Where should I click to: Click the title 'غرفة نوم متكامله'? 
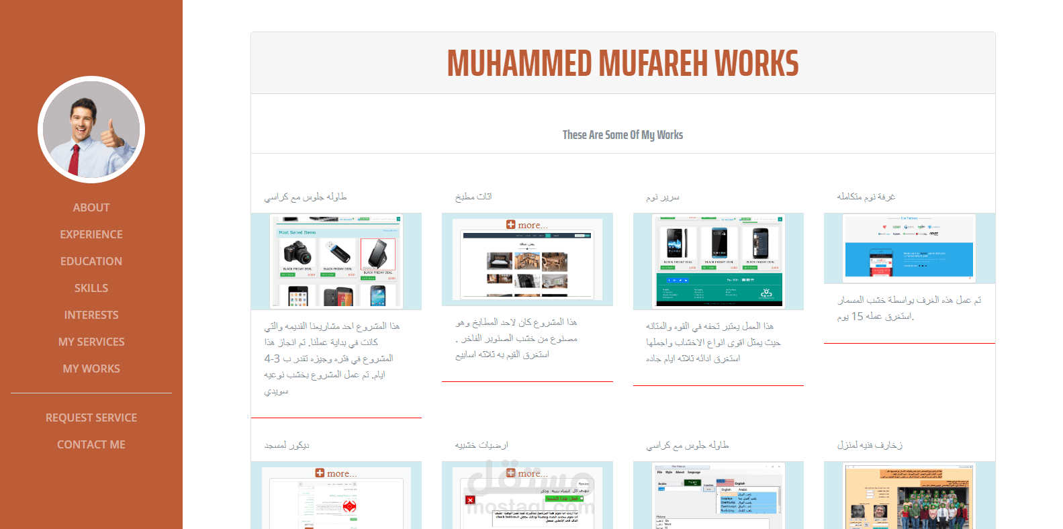click(x=866, y=197)
